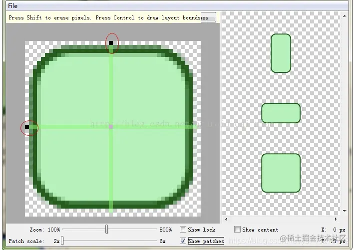354x250 pixels.
Task: Click the preview scroll right arrow
Action: point(336,219)
